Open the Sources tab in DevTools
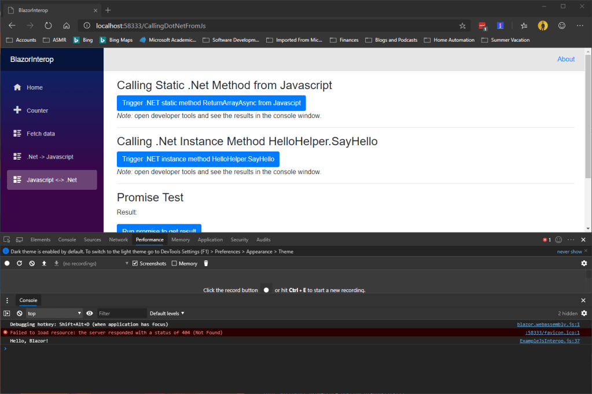The width and height of the screenshot is (592, 394). pos(92,240)
